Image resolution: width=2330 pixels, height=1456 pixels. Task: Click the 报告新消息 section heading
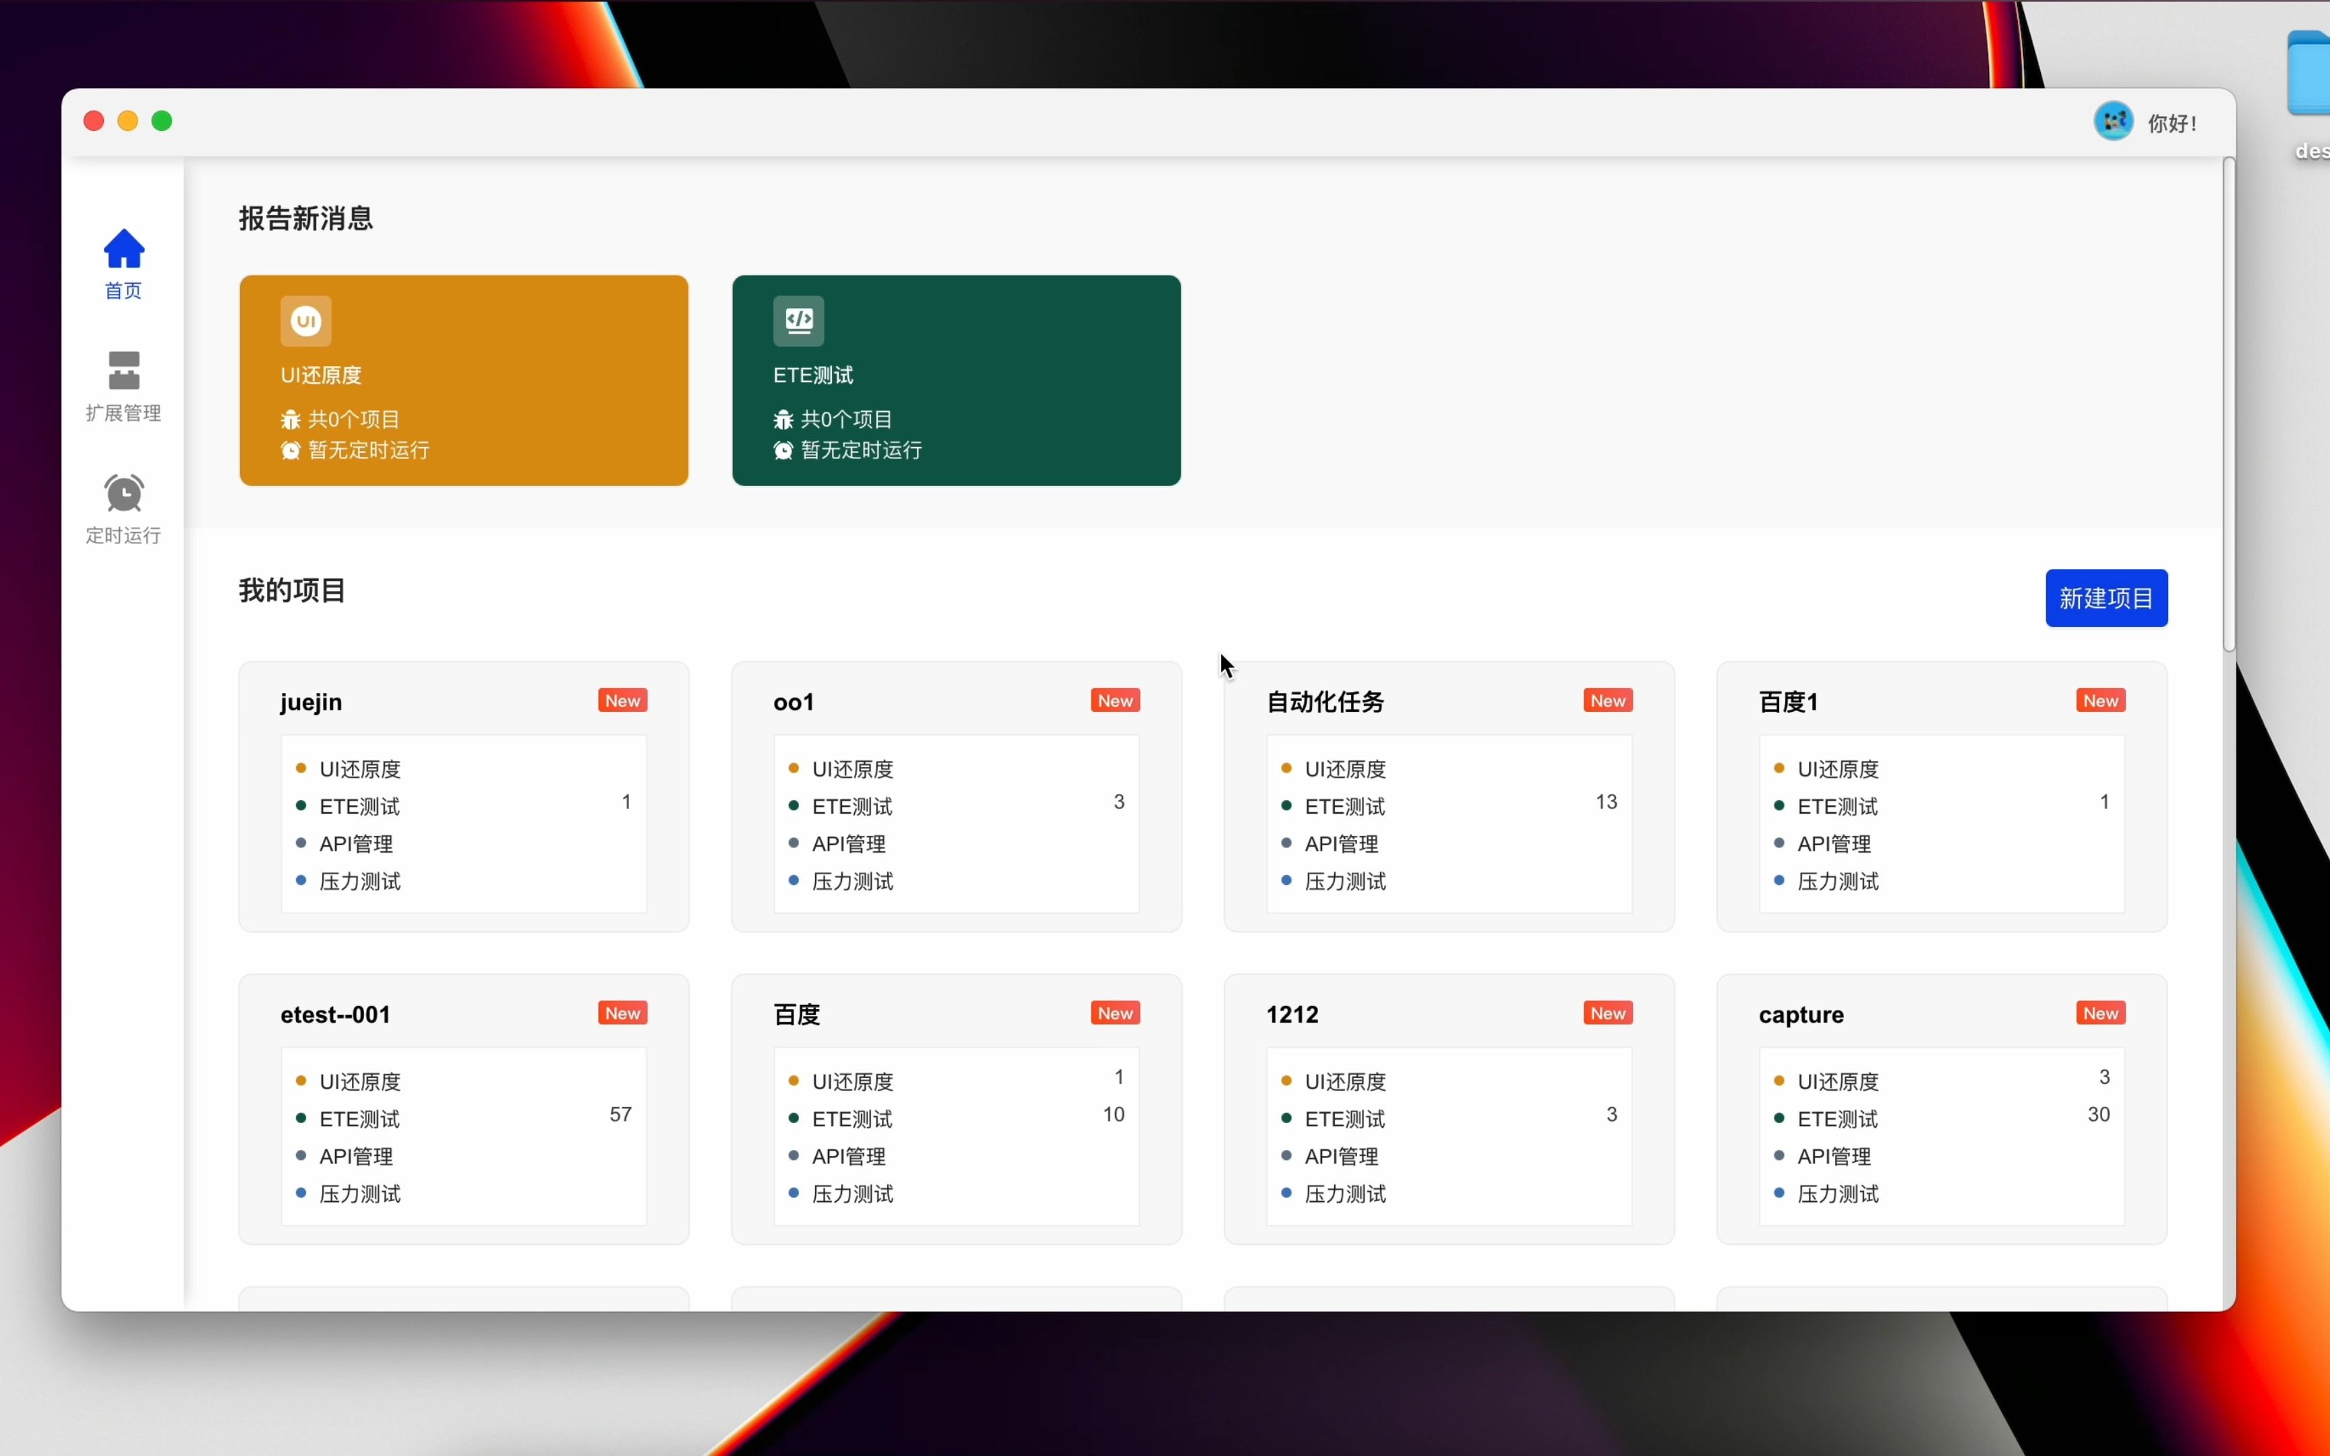(306, 218)
